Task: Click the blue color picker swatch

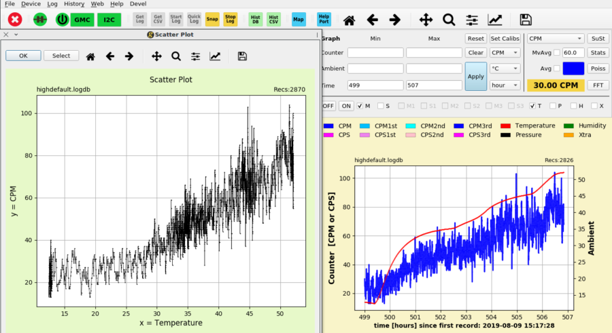Action: pyautogui.click(x=573, y=68)
